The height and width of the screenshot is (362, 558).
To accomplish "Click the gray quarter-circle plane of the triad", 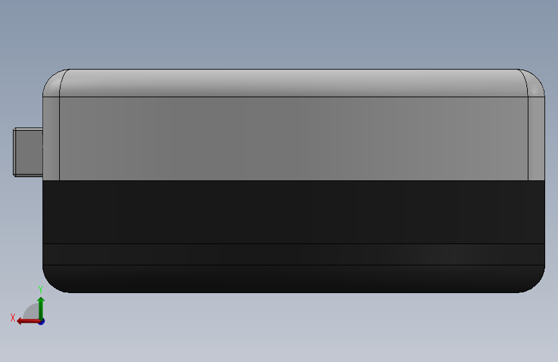I will tap(32, 311).
